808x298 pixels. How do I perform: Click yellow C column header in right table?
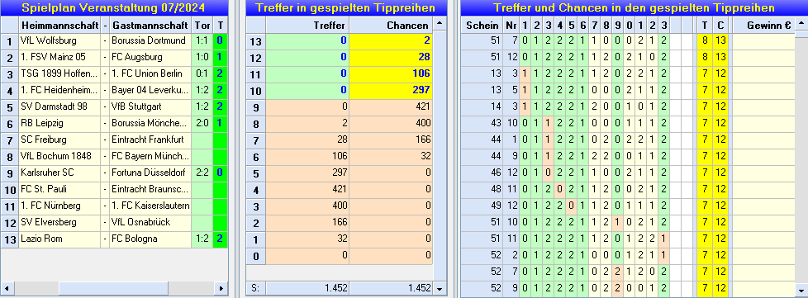[x=720, y=26]
